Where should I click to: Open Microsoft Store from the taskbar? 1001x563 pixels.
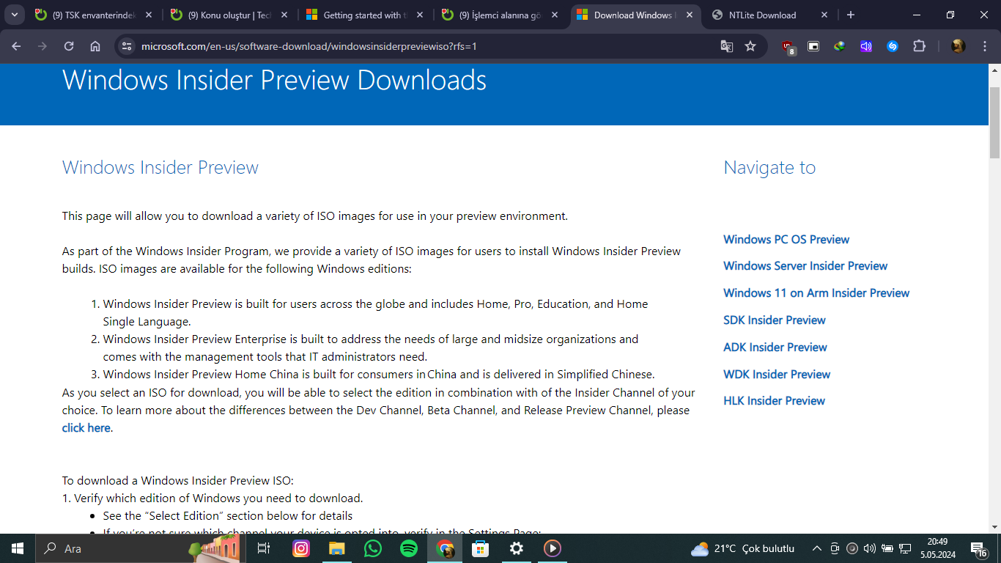click(481, 548)
